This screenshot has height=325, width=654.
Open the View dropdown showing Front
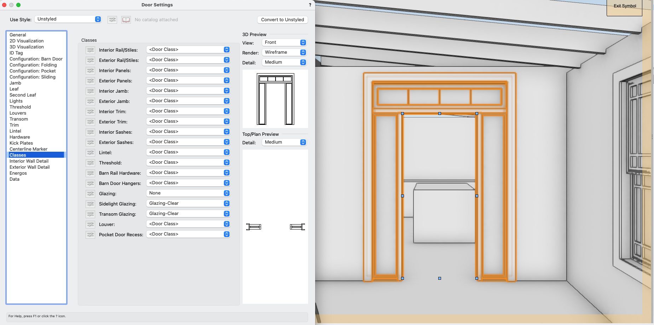(284, 42)
